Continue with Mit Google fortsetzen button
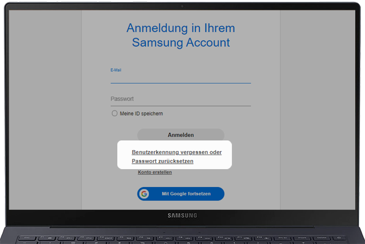 (181, 194)
